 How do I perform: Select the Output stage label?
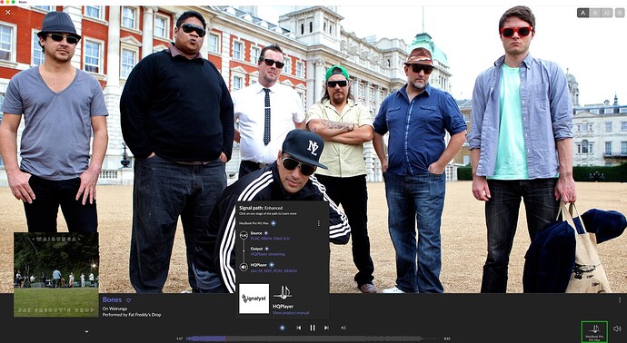[x=257, y=249]
